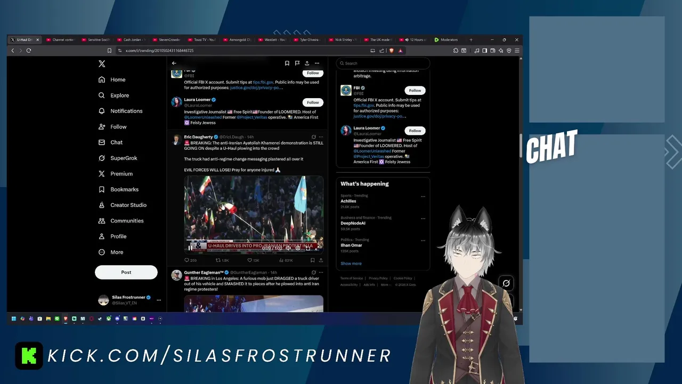The width and height of the screenshot is (682, 384).
Task: Click the X search field
Action: [x=383, y=63]
